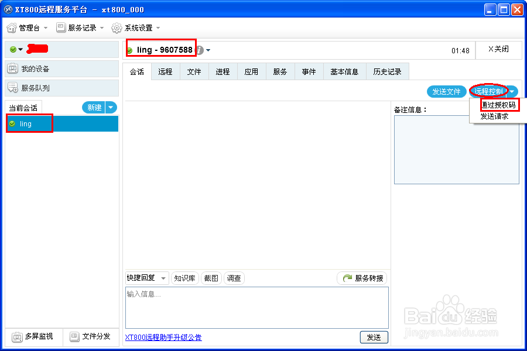Viewport: 527px width, 351px height.
Task: Open 系统设置 settings gear icon
Action: pos(117,27)
